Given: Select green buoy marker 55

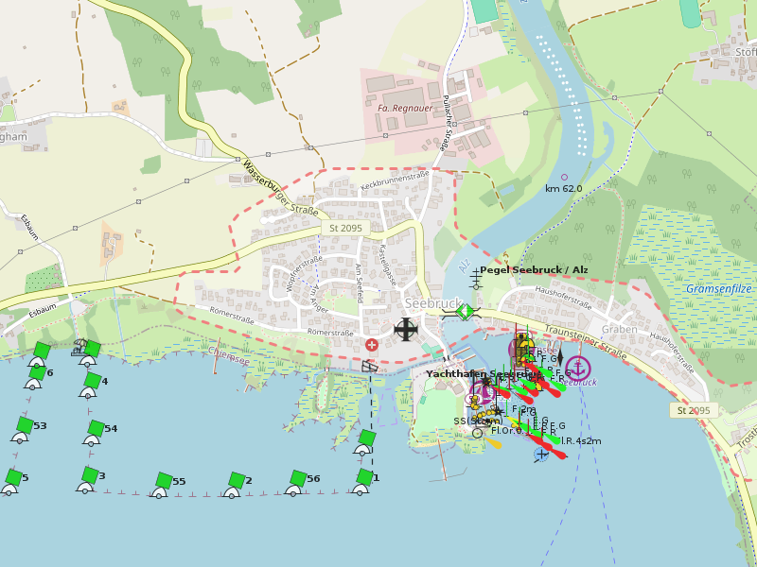Looking at the screenshot, I should [164, 481].
